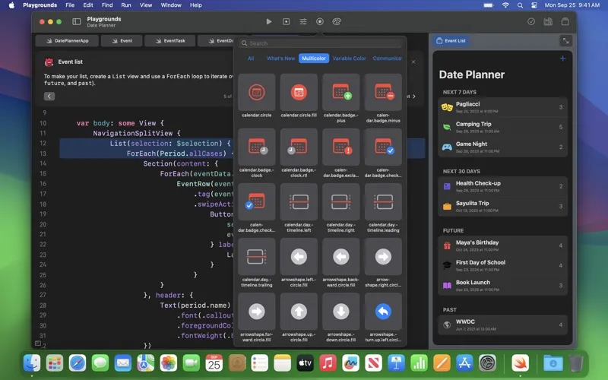Select the calendar.circle symbol

[x=257, y=92]
